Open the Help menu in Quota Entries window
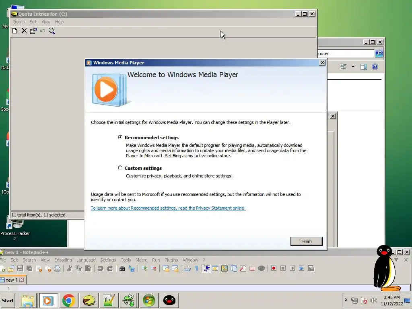Screen dimensions: 412x309 [59, 22]
